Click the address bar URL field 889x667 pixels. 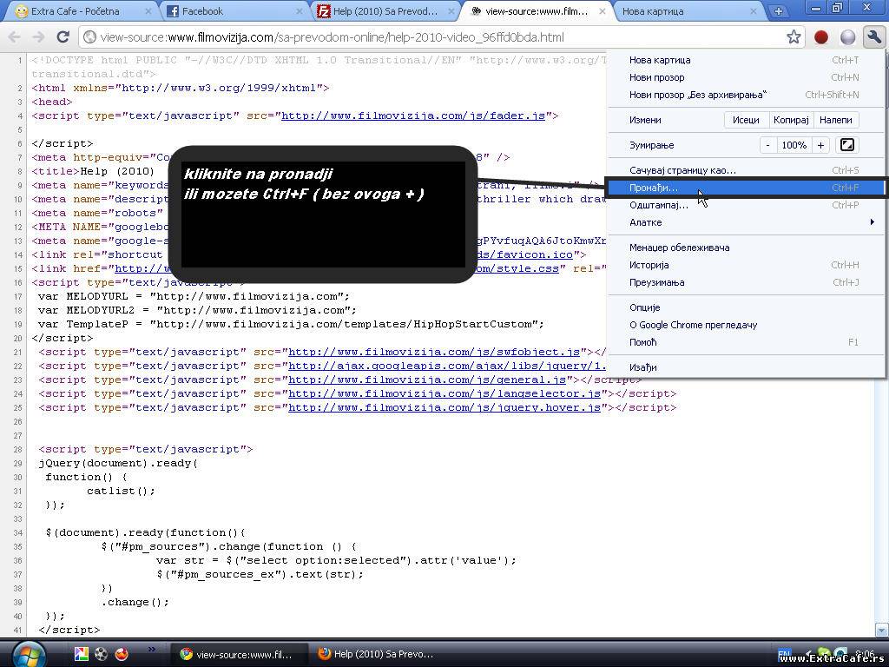point(434,37)
